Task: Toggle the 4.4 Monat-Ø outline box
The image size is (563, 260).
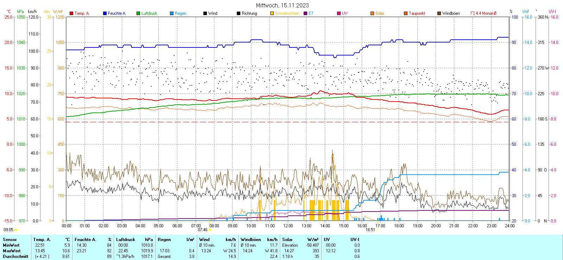Action: (x=473, y=13)
